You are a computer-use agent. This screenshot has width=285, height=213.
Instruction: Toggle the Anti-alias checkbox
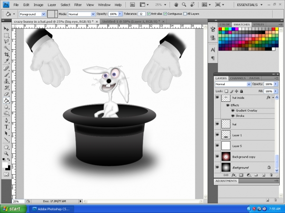point(149,14)
